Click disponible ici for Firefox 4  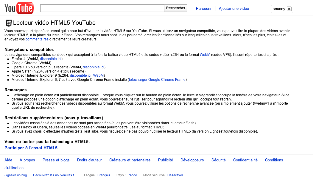pos(51,59)
